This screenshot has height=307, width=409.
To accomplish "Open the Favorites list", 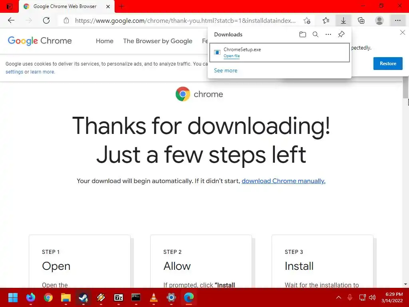I will (326, 20).
